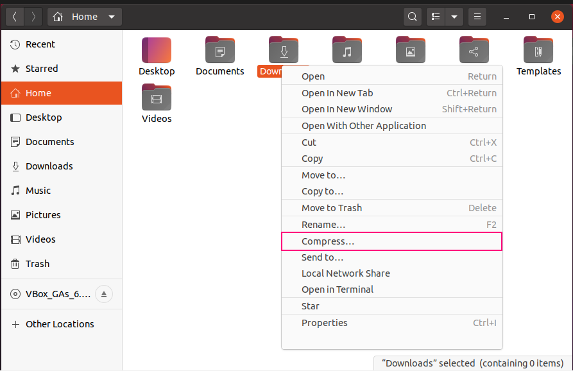Click the Trash bin icon in sidebar

click(x=15, y=264)
